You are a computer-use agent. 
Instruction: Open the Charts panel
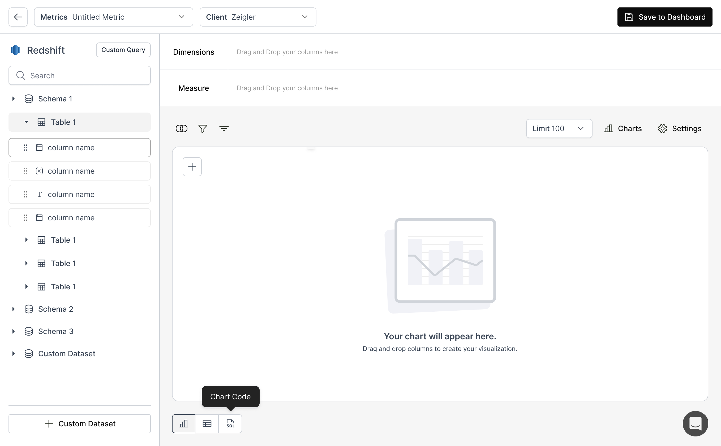click(x=623, y=128)
